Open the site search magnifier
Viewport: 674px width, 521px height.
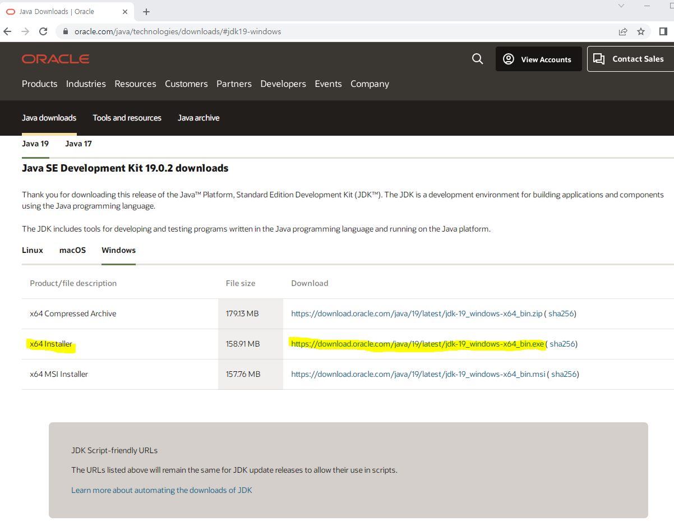pos(478,59)
